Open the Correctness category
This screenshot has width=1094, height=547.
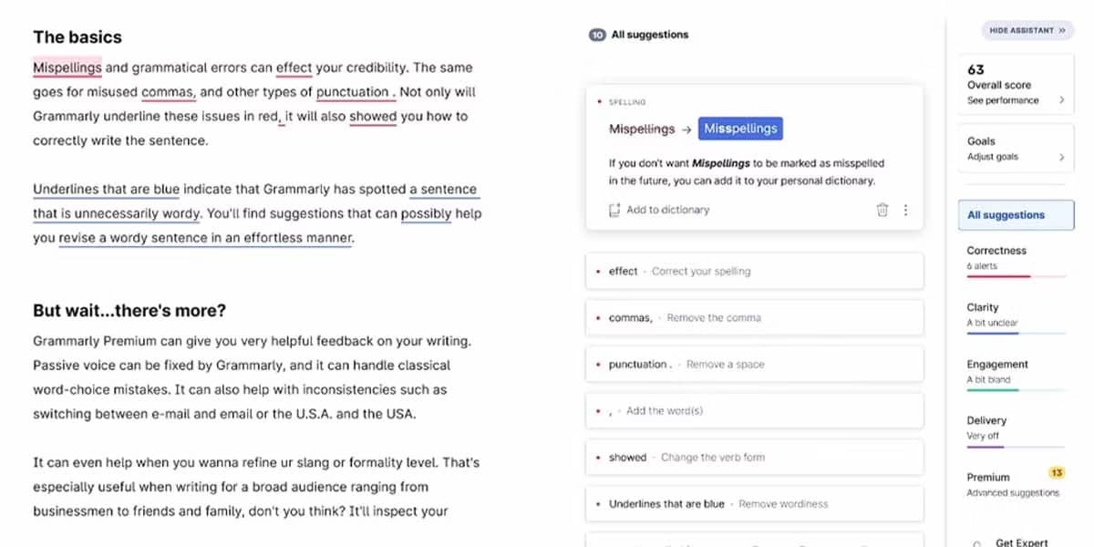[996, 251]
